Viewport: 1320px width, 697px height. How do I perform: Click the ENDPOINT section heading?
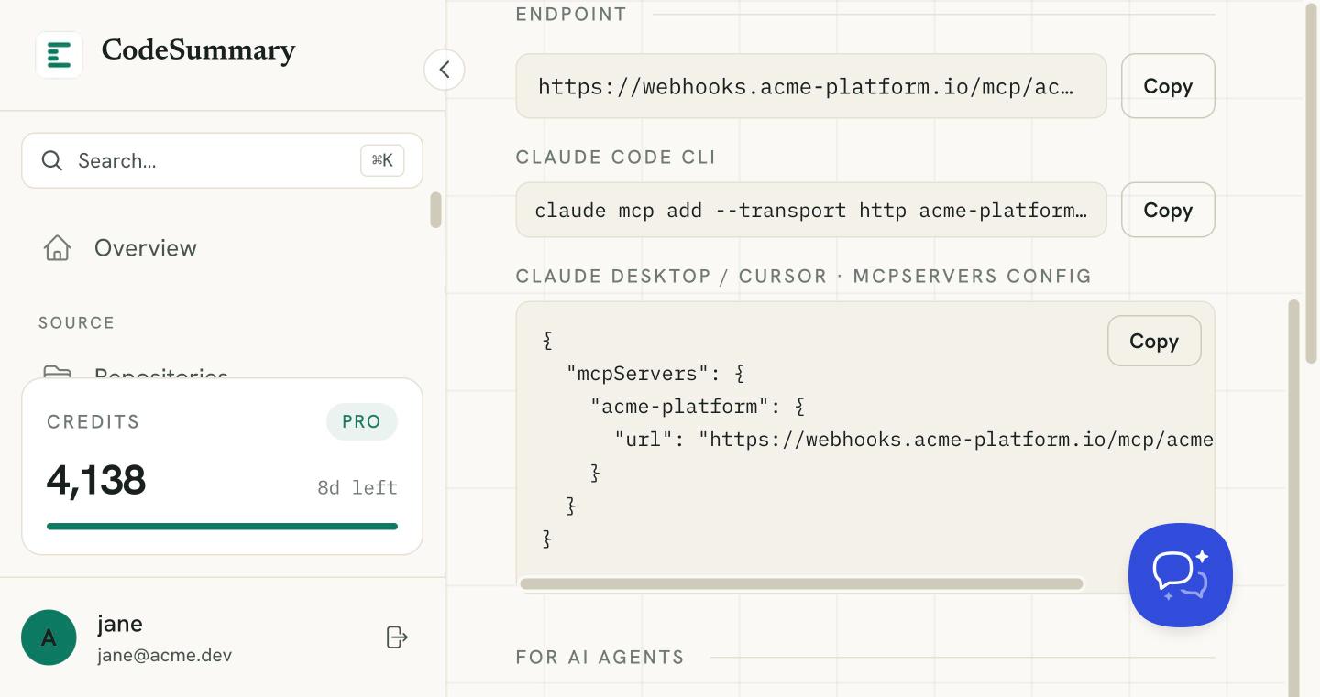click(572, 15)
